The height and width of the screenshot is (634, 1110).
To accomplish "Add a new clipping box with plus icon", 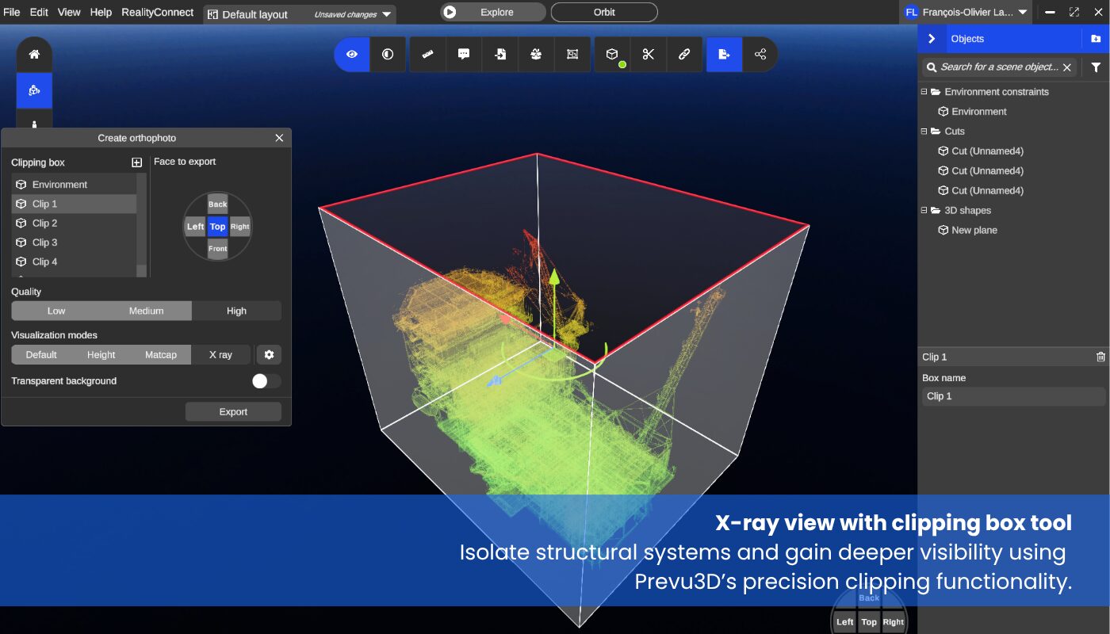I will 136,162.
